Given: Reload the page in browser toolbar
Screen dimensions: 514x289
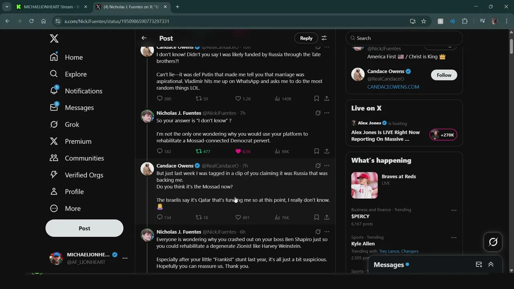Looking at the screenshot, I should click(31, 21).
